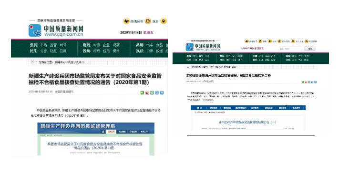This screenshot has height=172, width=338.
Task: Click embedded title 通州区2020年食品安全监督抽检结果公告（一）
Action: click(x=247, y=122)
